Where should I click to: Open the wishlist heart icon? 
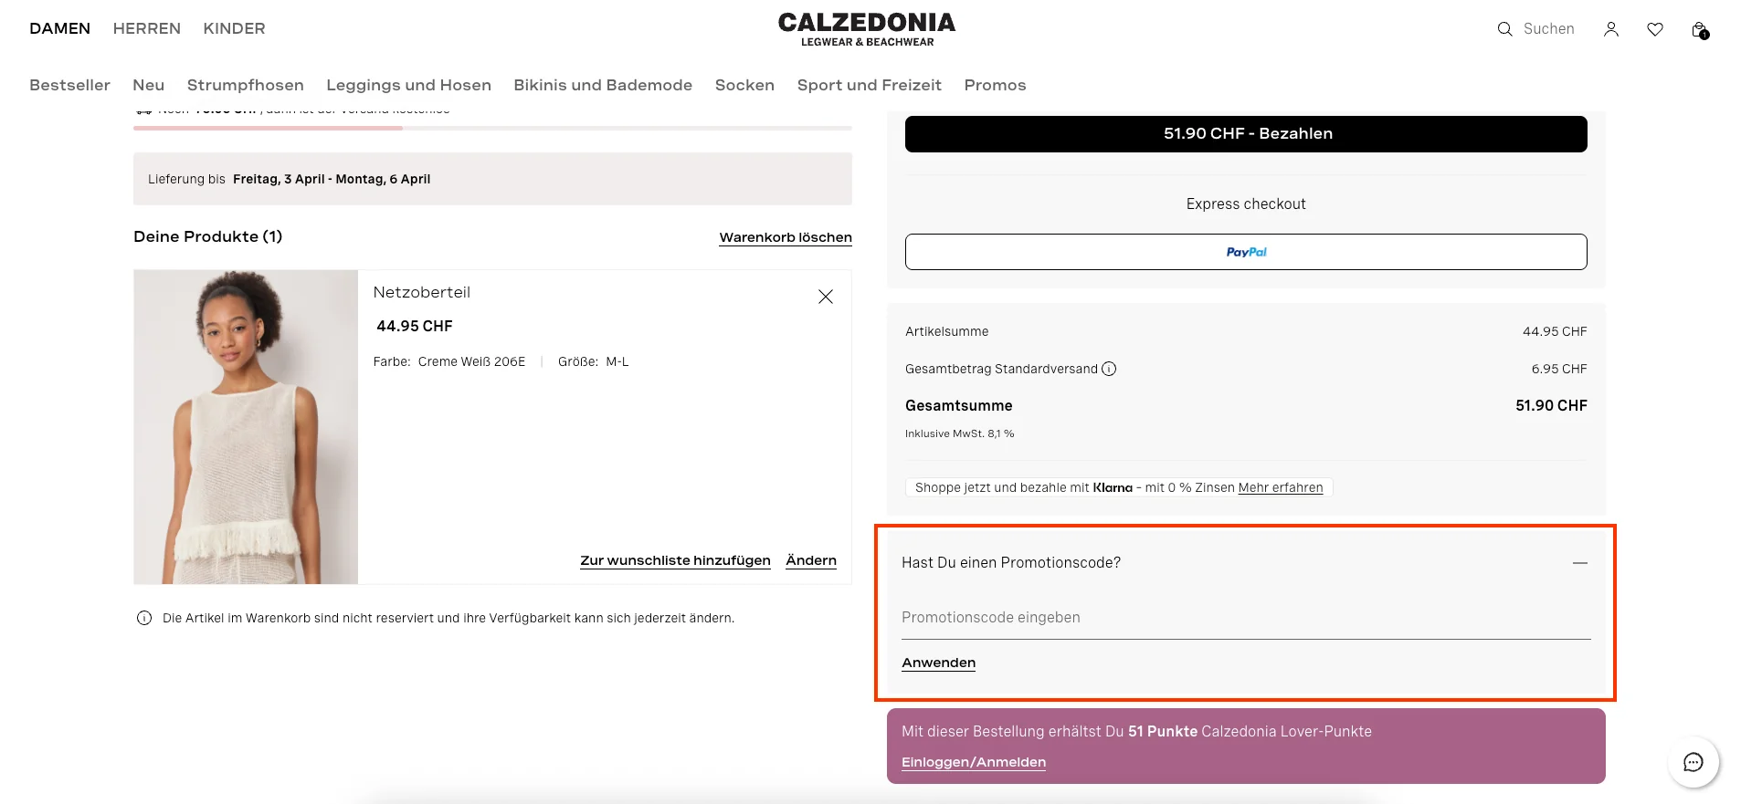tap(1655, 28)
